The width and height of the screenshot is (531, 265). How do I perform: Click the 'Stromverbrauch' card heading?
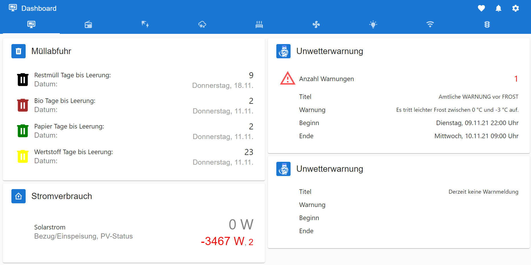(62, 196)
